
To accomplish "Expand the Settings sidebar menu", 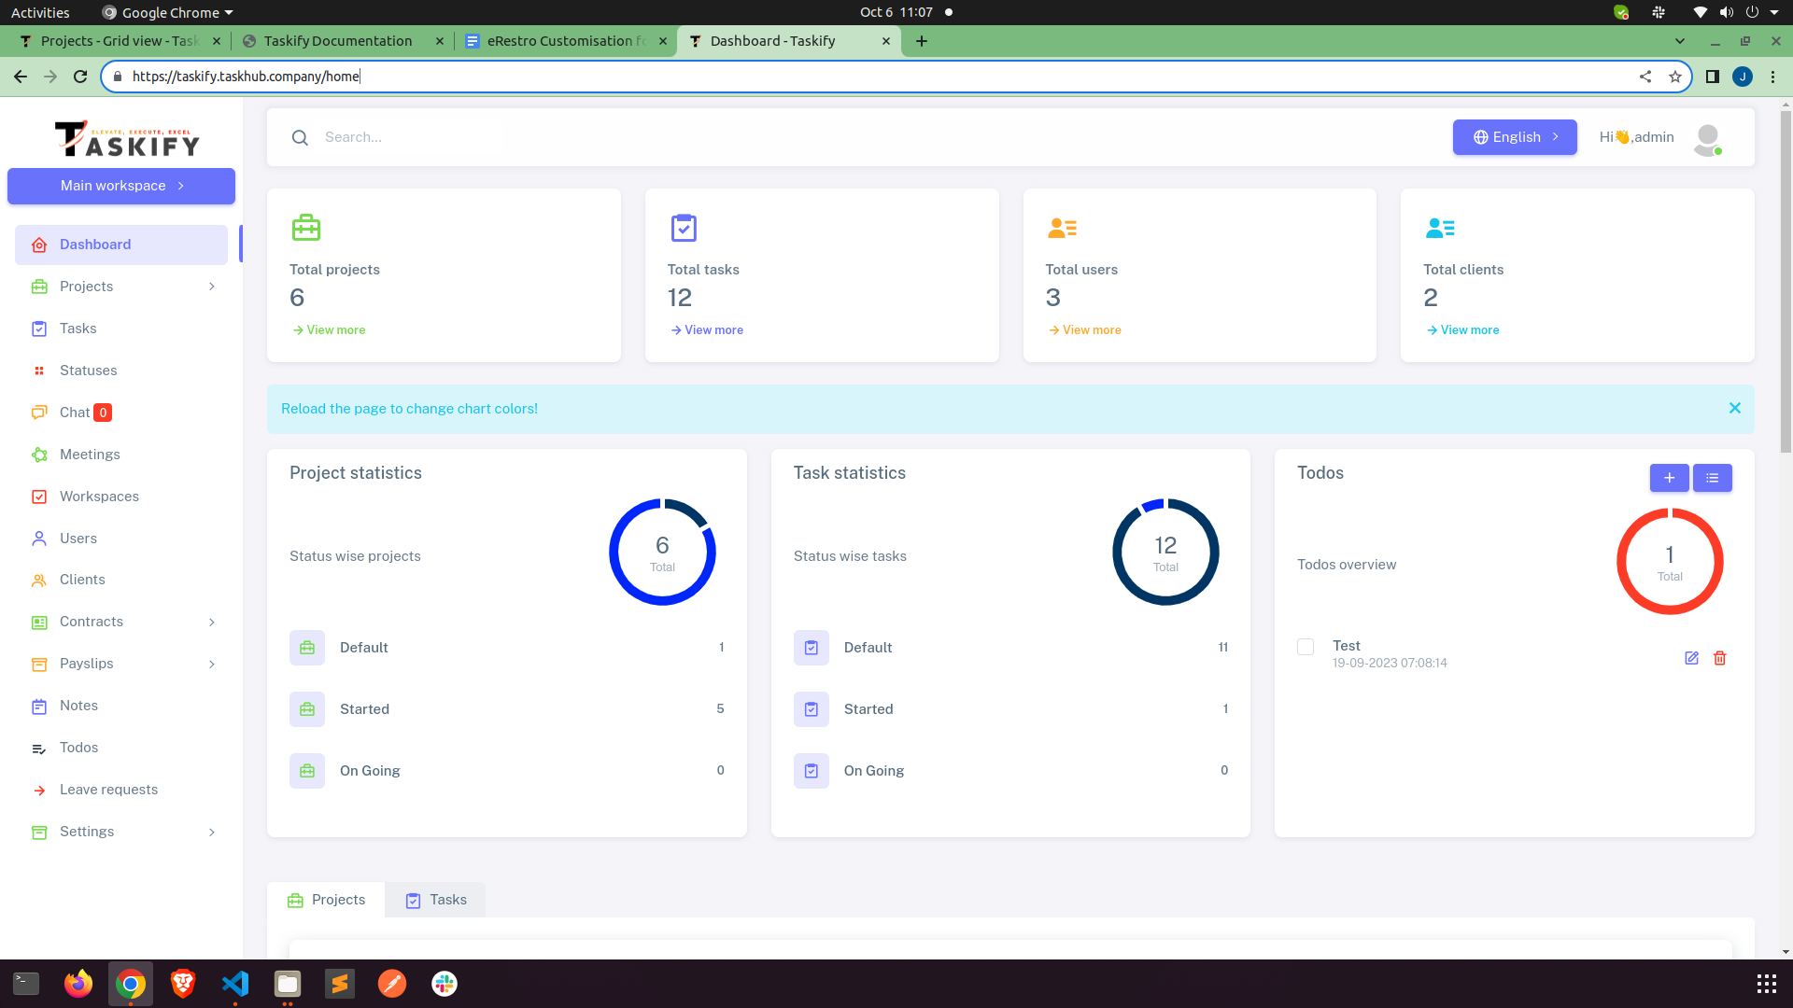I will 211,832.
